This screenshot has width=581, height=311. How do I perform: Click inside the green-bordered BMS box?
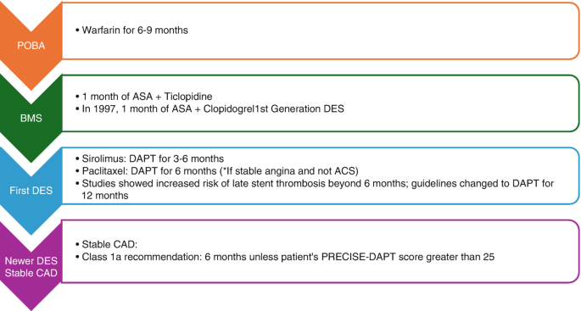[321, 103]
